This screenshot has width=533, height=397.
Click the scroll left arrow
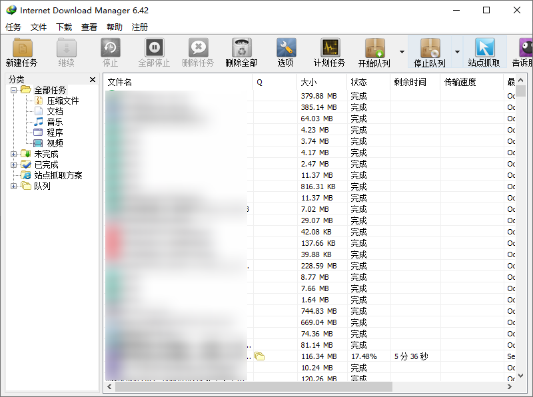coord(109,386)
